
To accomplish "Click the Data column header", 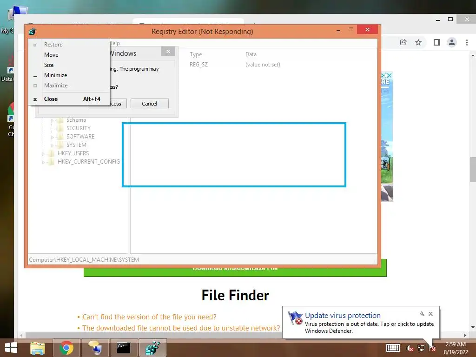I will [x=251, y=54].
